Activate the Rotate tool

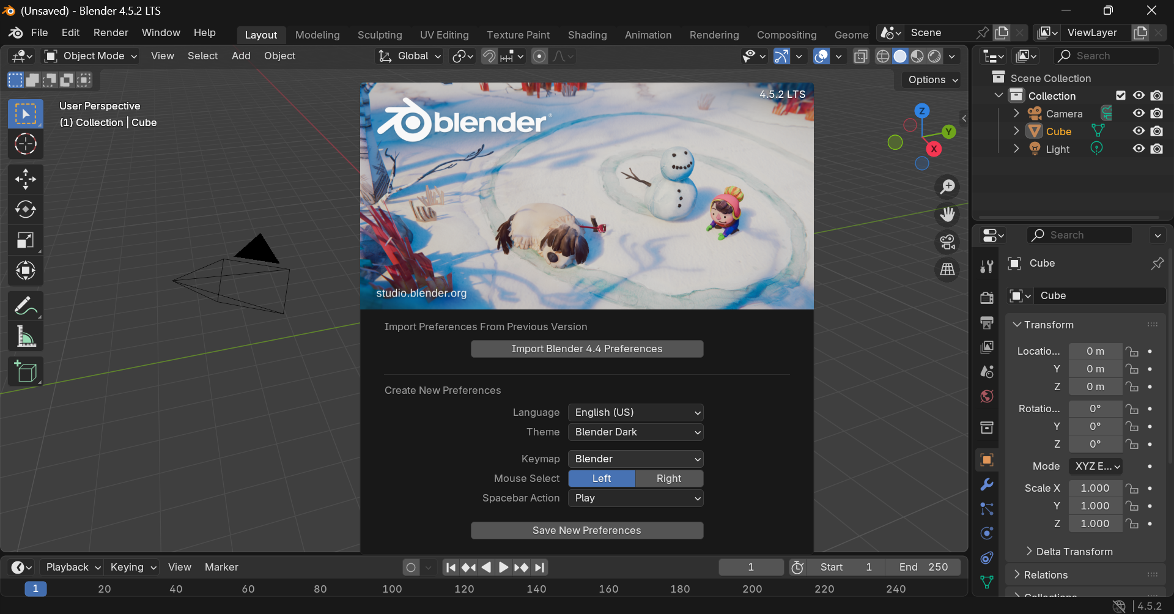25,210
